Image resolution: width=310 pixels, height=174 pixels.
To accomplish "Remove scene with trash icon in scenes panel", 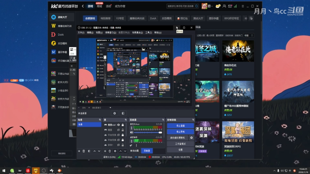I will [x=84, y=151].
